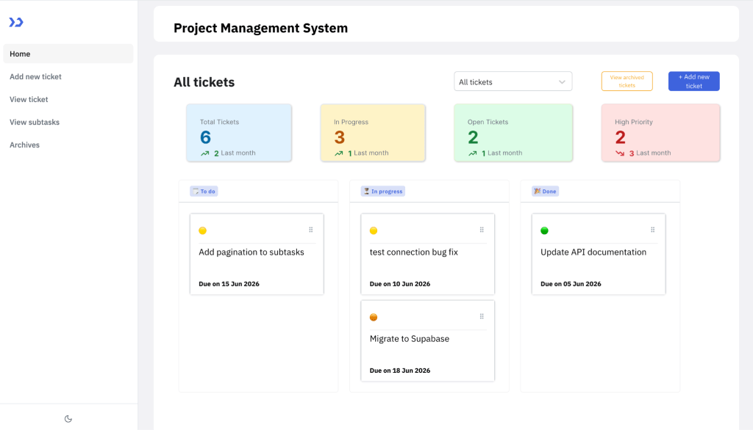
Task: Click the drag handle on Migrate to Supabase card
Action: (482, 316)
